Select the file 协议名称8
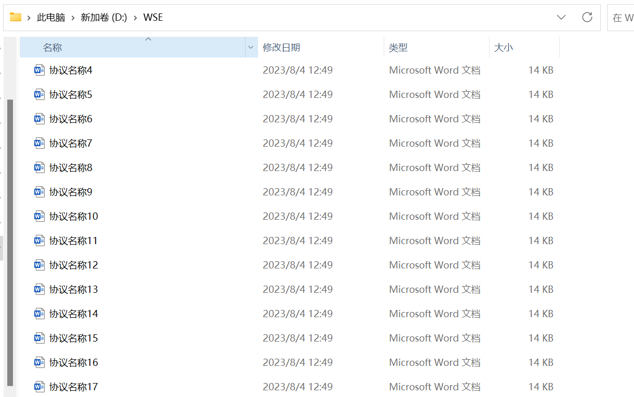The image size is (634, 397). click(71, 167)
